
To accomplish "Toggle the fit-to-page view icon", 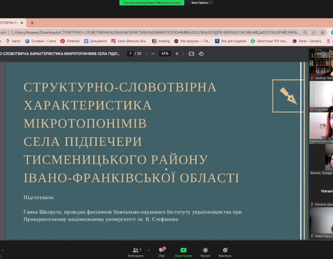I will [191, 54].
